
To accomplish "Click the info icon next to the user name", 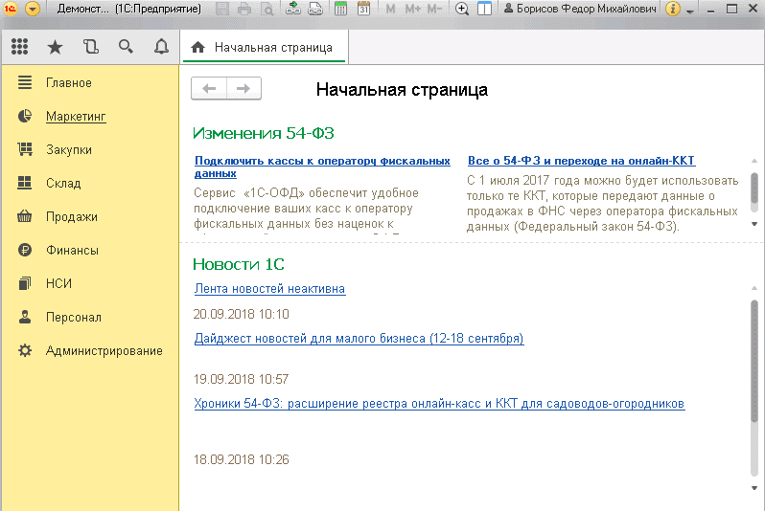I will [x=672, y=10].
